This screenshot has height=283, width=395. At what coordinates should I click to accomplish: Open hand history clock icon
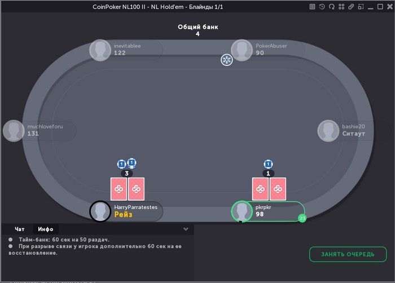[322, 7]
